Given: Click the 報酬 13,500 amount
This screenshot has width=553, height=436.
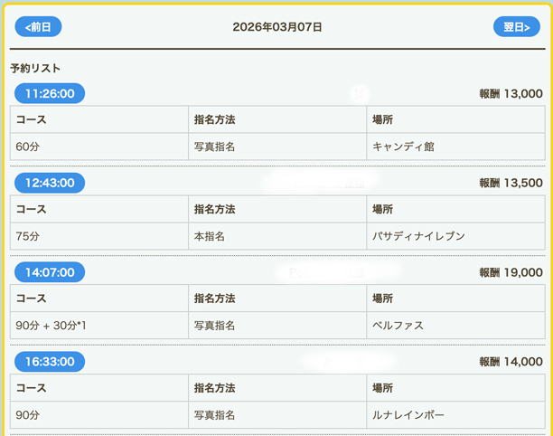Looking at the screenshot, I should click(511, 183).
